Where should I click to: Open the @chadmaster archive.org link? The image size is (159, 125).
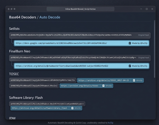[62, 66]
